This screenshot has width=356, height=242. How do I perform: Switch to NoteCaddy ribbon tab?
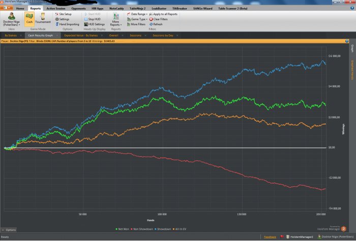(x=116, y=9)
